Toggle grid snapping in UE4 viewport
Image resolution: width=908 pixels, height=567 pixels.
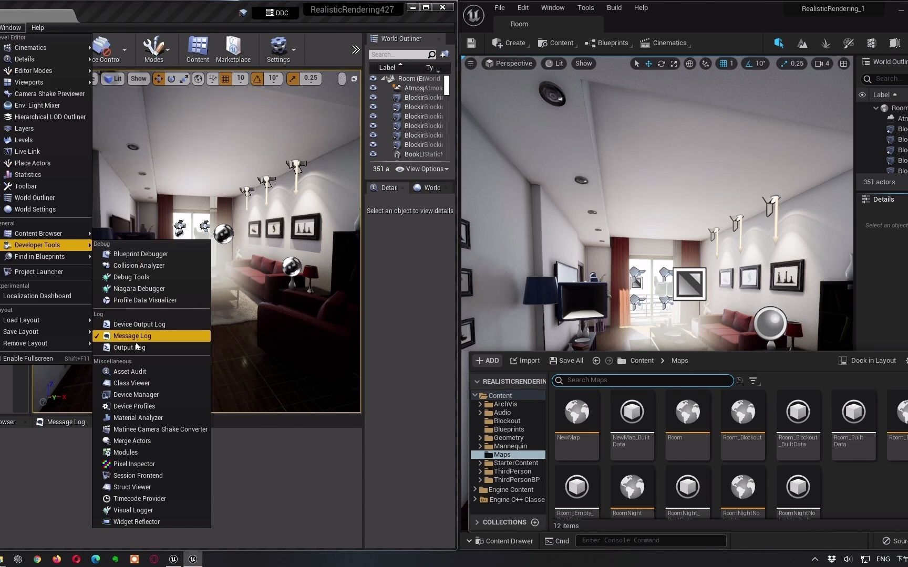coord(225,79)
